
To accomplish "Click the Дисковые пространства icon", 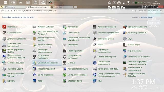I will [95, 33].
